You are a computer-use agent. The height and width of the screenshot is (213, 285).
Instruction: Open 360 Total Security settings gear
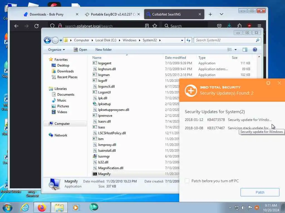tap(268, 83)
